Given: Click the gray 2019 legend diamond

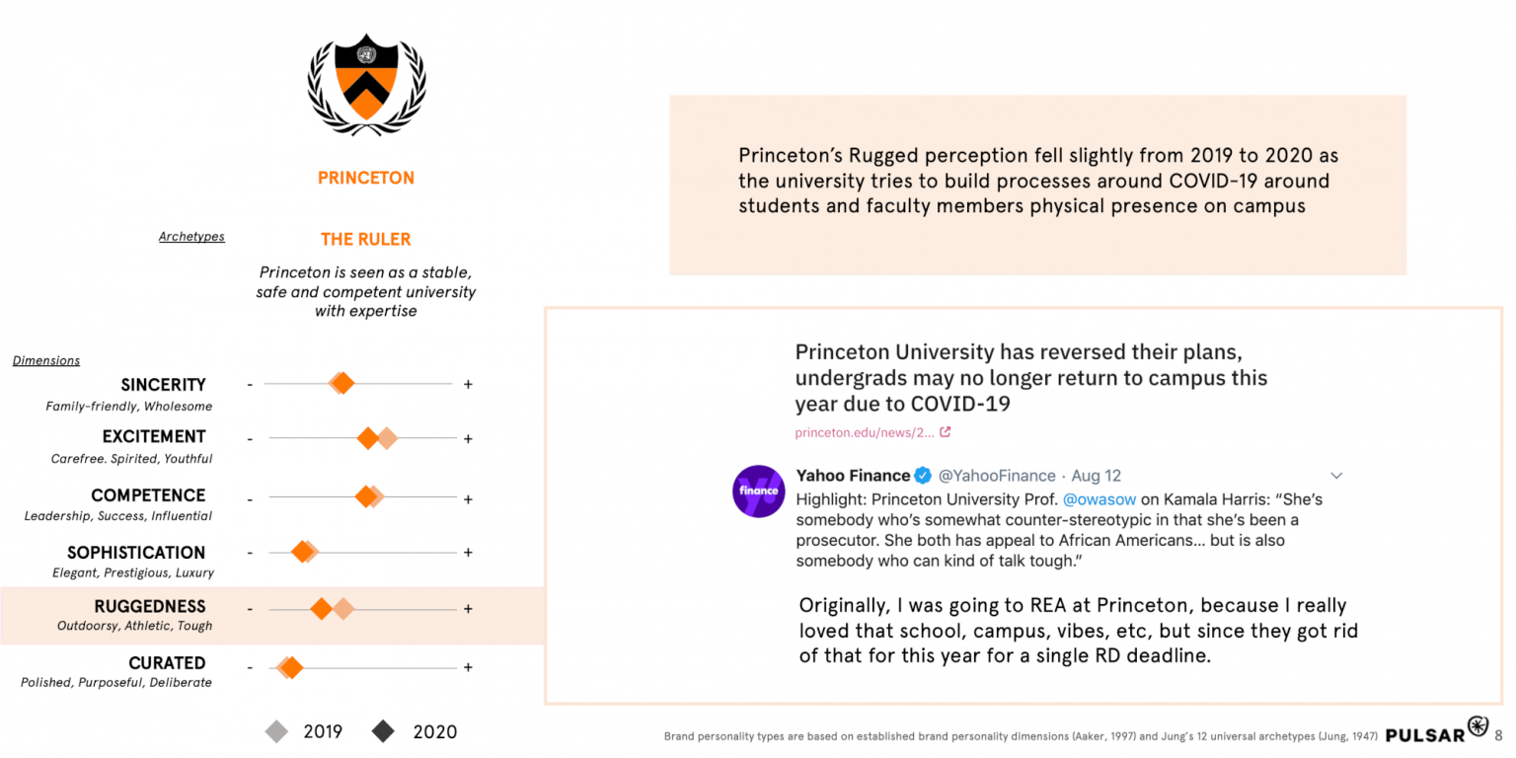Looking at the screenshot, I should pos(277,731).
